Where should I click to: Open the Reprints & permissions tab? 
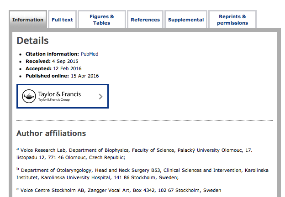(x=232, y=20)
